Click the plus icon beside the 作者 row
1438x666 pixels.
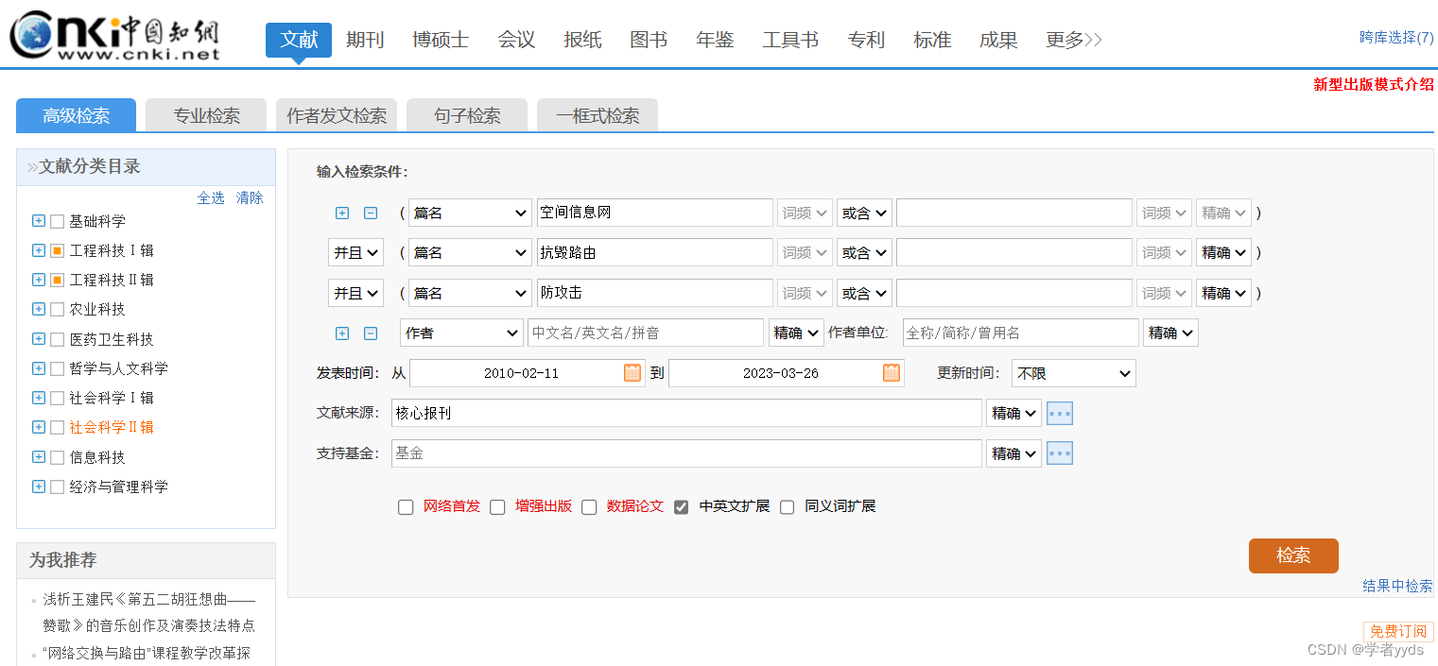coord(342,333)
